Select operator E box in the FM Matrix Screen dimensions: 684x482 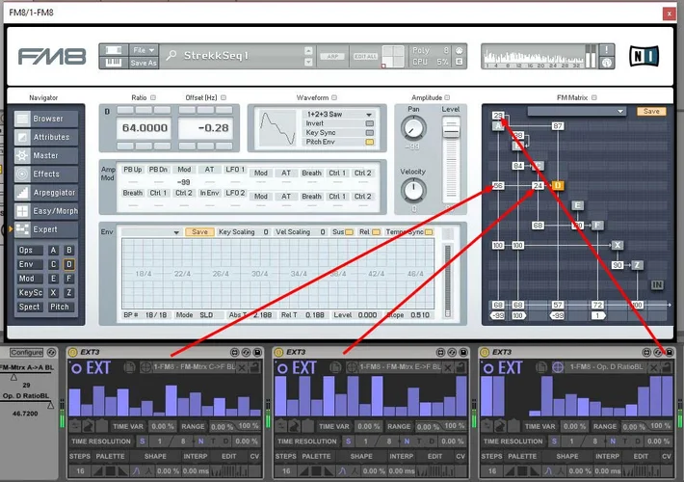[x=578, y=205]
